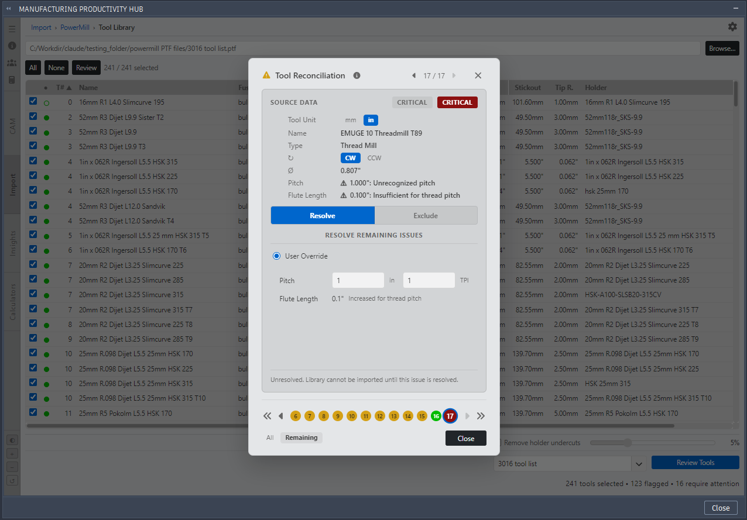Click the info icon beside Tool Reconciliation
This screenshot has height=520, width=747.
(357, 75)
